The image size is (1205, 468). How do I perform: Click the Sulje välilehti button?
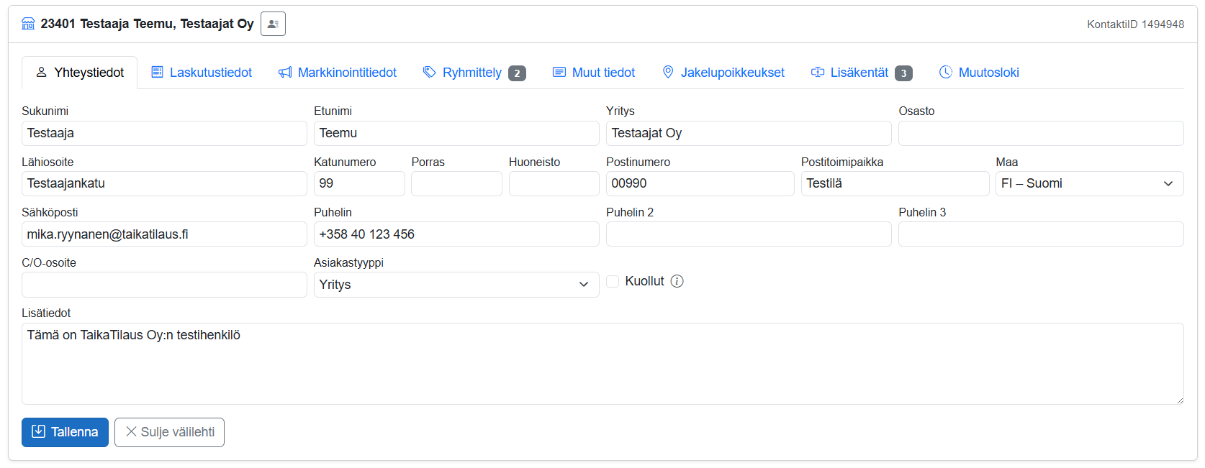(169, 432)
